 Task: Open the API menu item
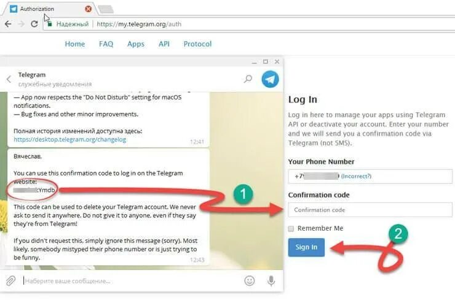(164, 44)
